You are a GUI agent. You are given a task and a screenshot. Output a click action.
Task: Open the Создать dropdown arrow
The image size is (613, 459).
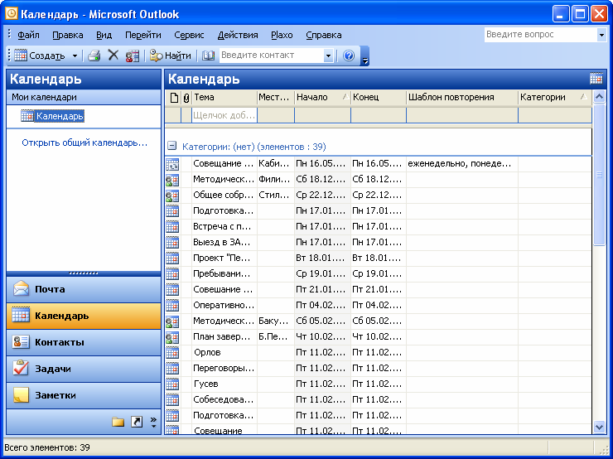tap(75, 56)
